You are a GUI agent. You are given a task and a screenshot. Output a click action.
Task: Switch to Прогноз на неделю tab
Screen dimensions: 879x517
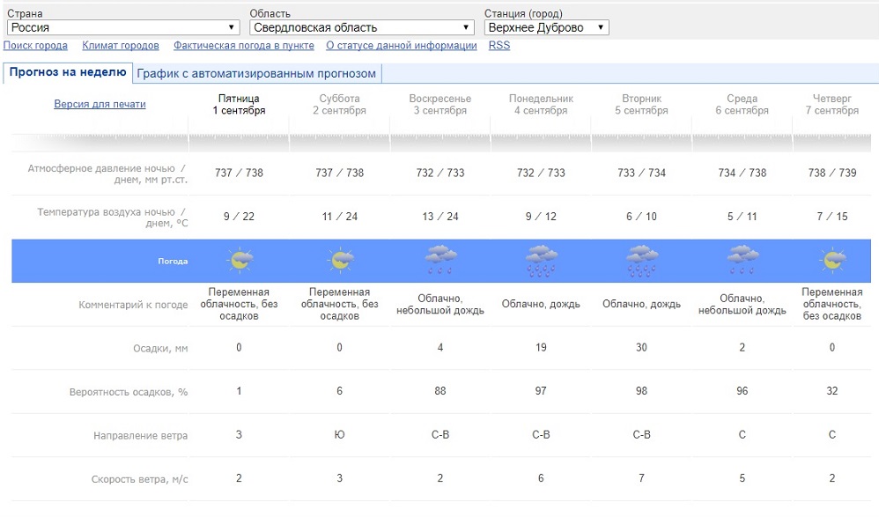68,72
